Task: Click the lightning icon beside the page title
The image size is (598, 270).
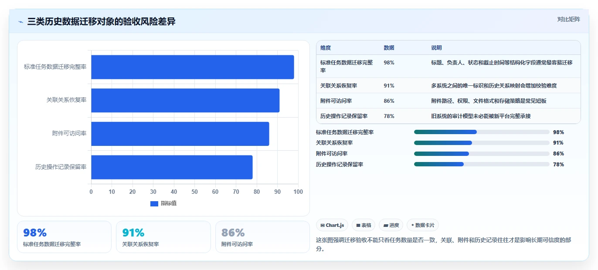Action: [21, 22]
